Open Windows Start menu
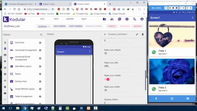The height and width of the screenshot is (111, 197). [x=3, y=108]
